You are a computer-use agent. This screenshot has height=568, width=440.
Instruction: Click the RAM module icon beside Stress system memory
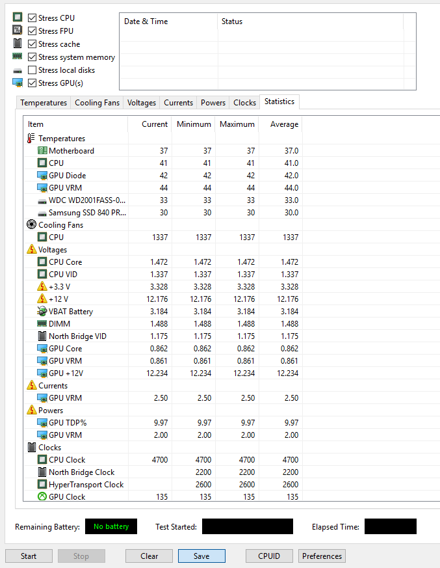18,56
